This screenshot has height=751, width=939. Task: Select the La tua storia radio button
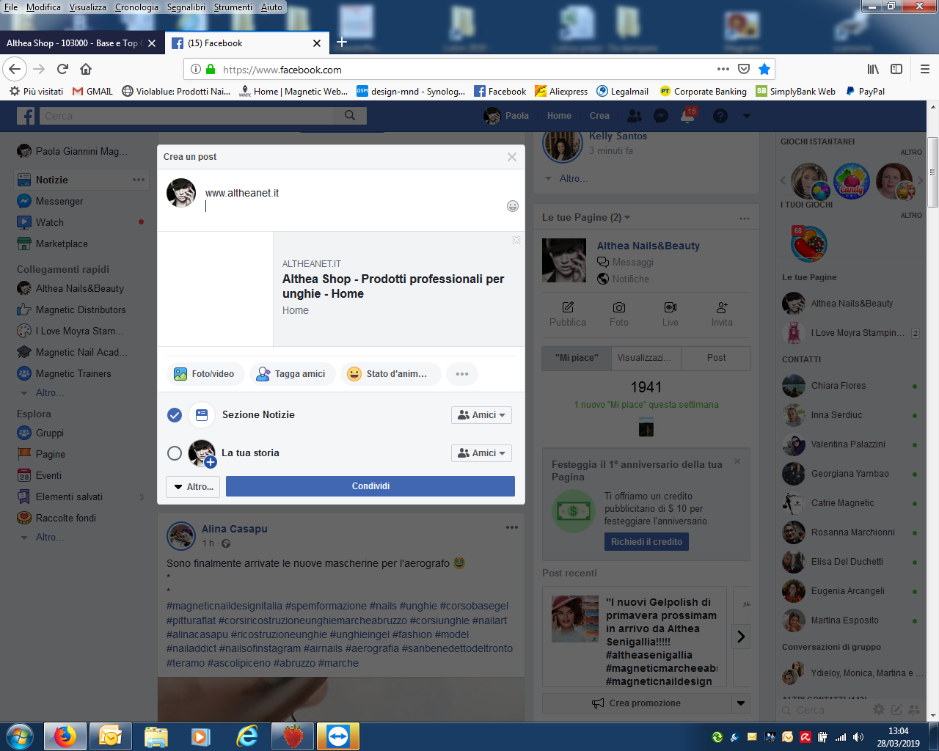pyautogui.click(x=175, y=453)
